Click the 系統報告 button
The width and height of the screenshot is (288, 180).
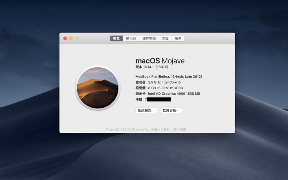[x=146, y=110]
